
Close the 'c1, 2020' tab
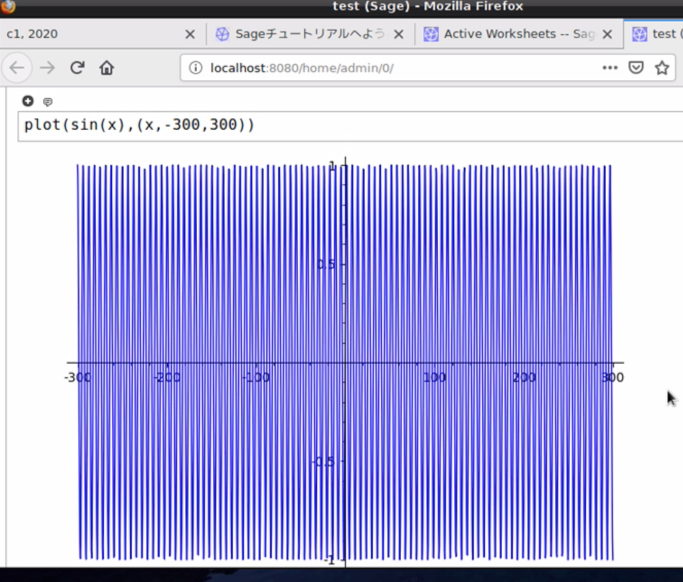coord(190,34)
